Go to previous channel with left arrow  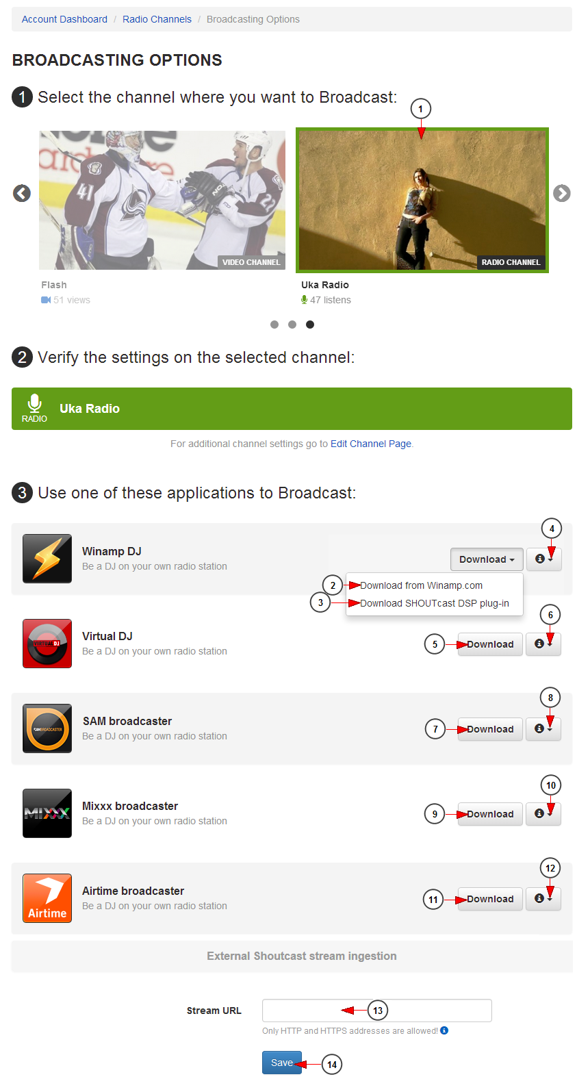click(22, 194)
